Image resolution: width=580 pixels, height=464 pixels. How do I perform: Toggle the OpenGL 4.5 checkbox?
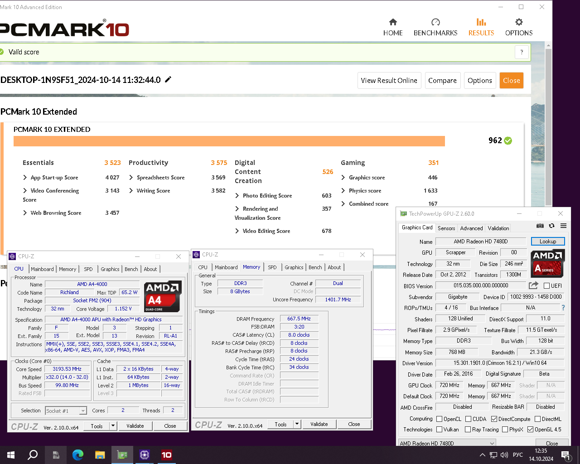[530, 430]
